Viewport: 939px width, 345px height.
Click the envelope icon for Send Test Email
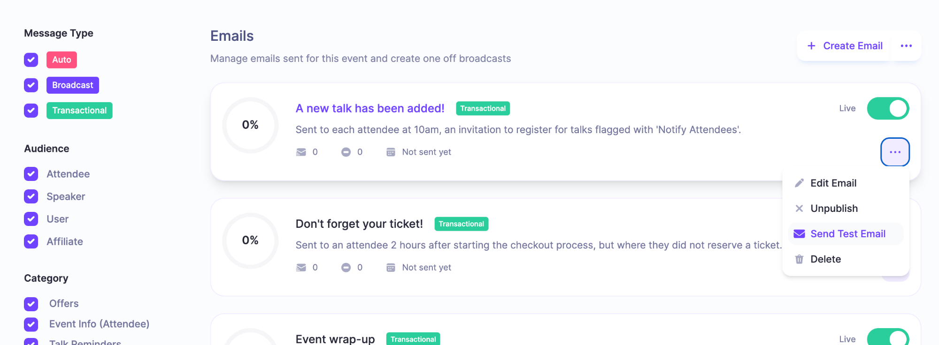(799, 234)
